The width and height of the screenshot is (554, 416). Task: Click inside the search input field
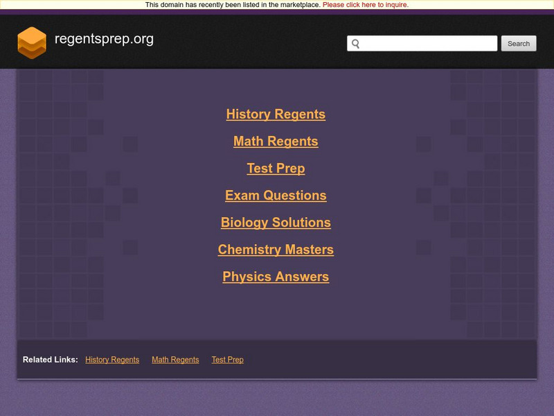(422, 43)
